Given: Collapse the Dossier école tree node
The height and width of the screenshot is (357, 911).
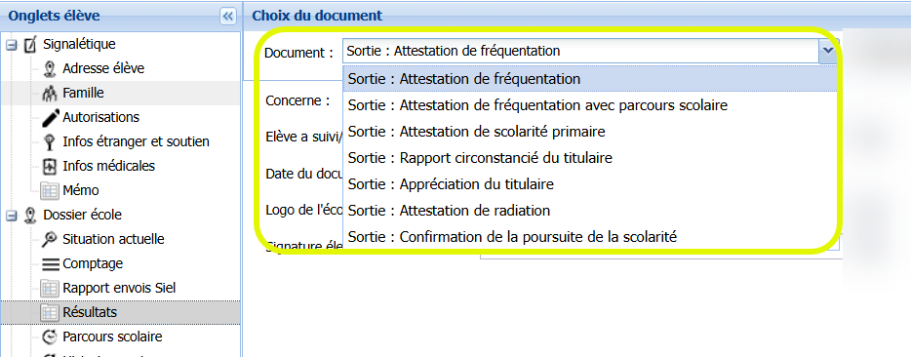Looking at the screenshot, I should click(11, 216).
